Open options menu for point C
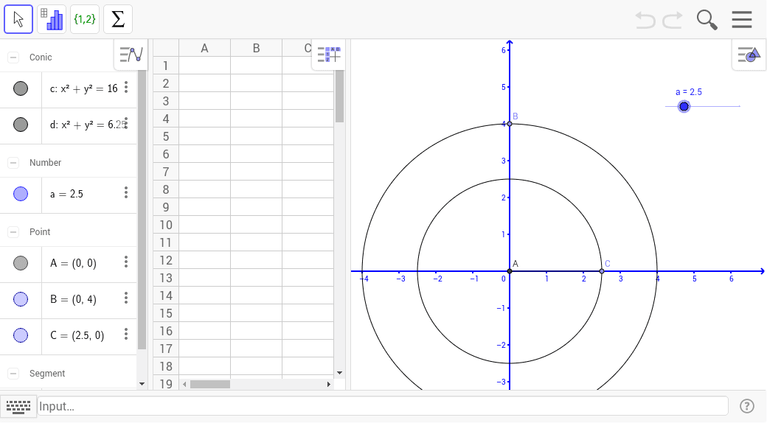This screenshot has width=767, height=423. pos(126,334)
